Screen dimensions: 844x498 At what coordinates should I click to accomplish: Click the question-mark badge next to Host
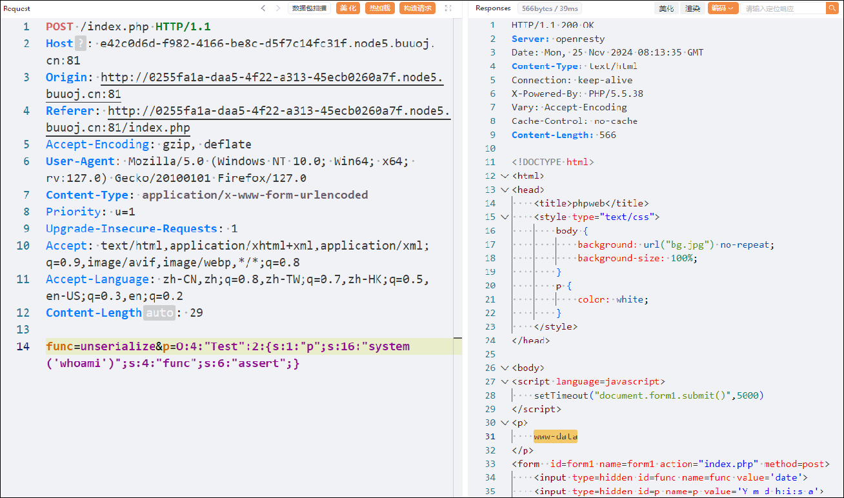80,44
